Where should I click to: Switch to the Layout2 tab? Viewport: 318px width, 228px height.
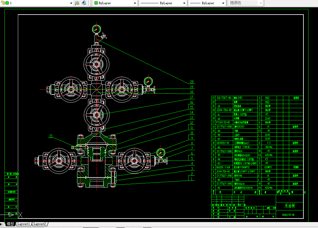40,224
